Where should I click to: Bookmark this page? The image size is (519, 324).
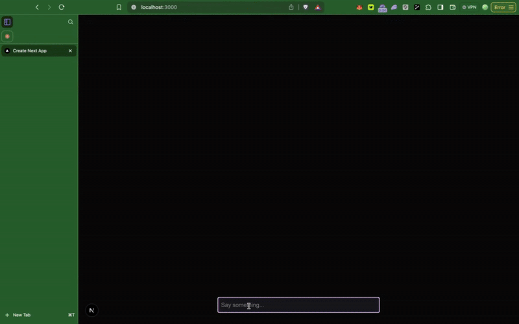tap(119, 7)
